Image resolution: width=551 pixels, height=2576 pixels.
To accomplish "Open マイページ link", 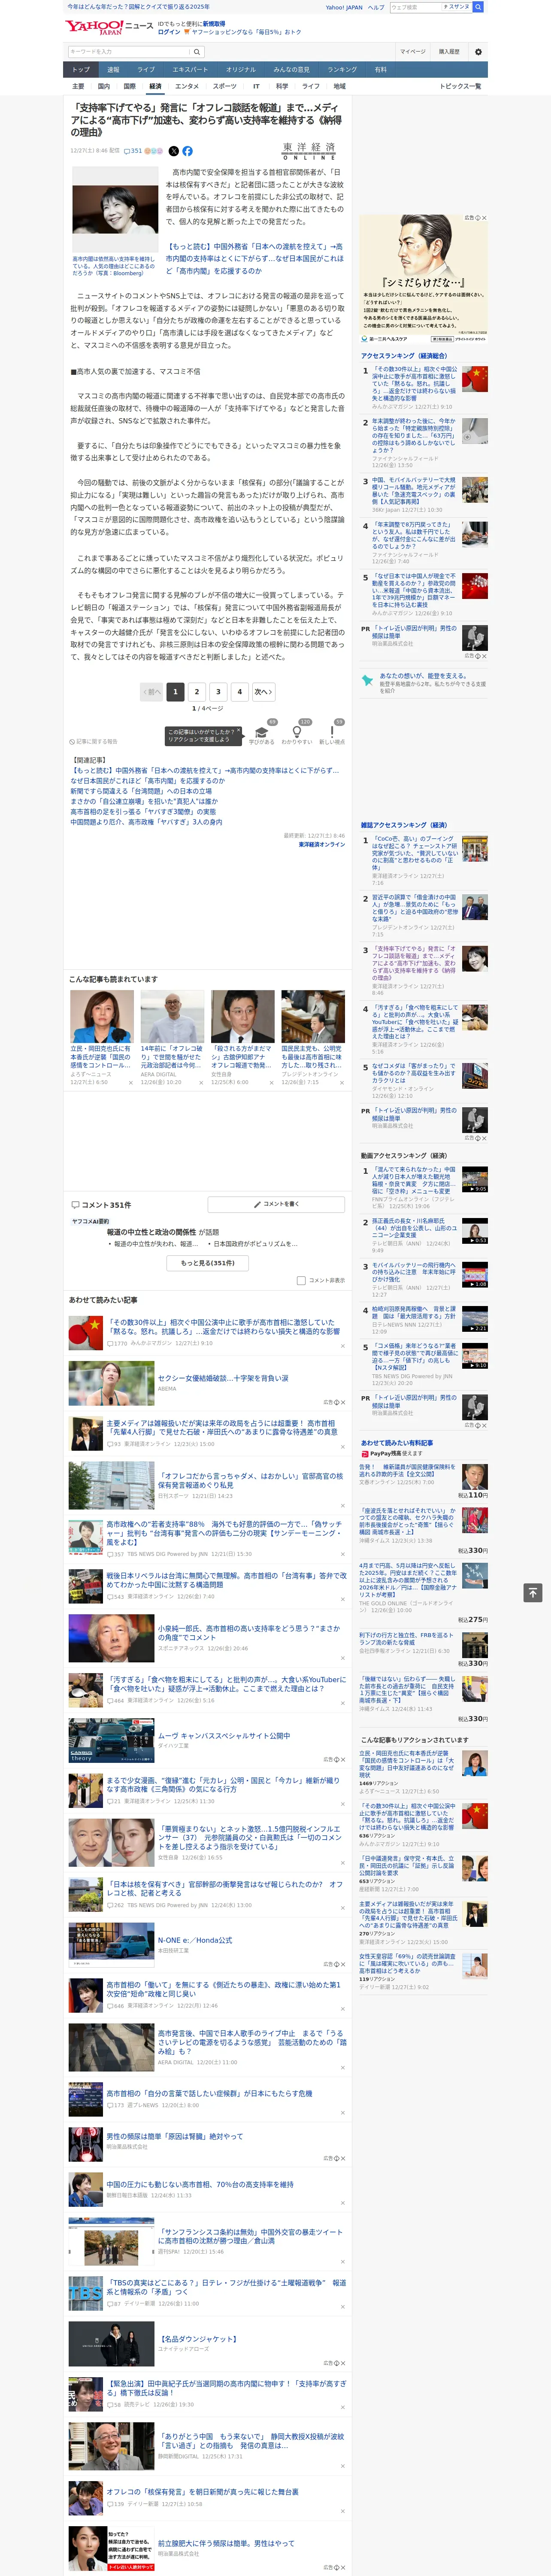I will [x=412, y=52].
